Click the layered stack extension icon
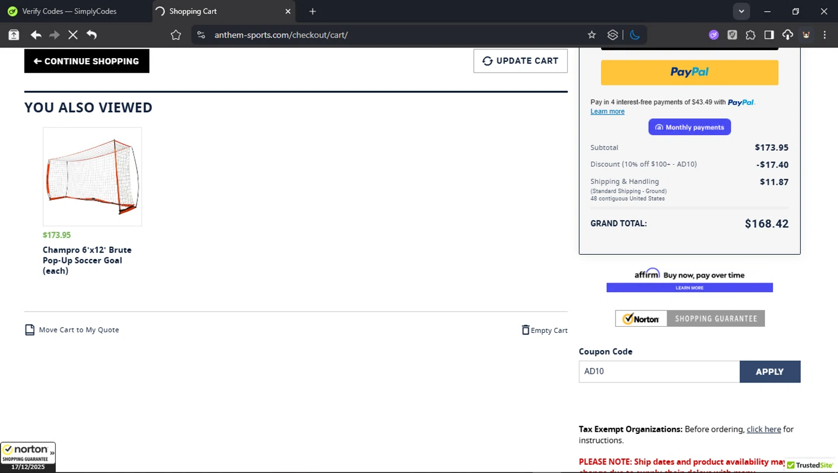The height and width of the screenshot is (473, 838). pyautogui.click(x=613, y=35)
